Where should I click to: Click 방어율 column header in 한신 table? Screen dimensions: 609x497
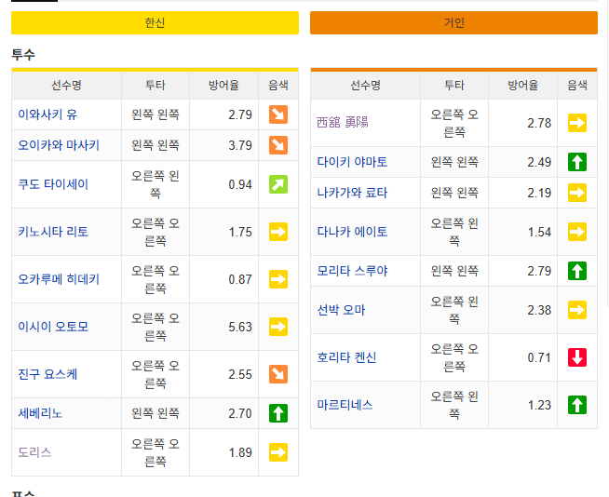[223, 86]
